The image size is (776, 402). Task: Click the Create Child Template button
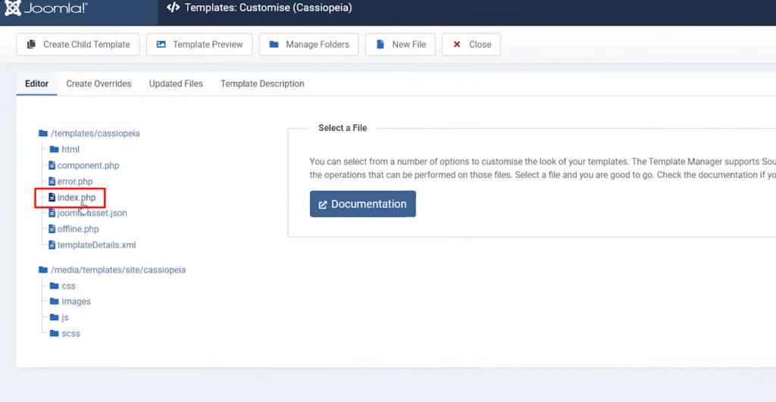78,45
